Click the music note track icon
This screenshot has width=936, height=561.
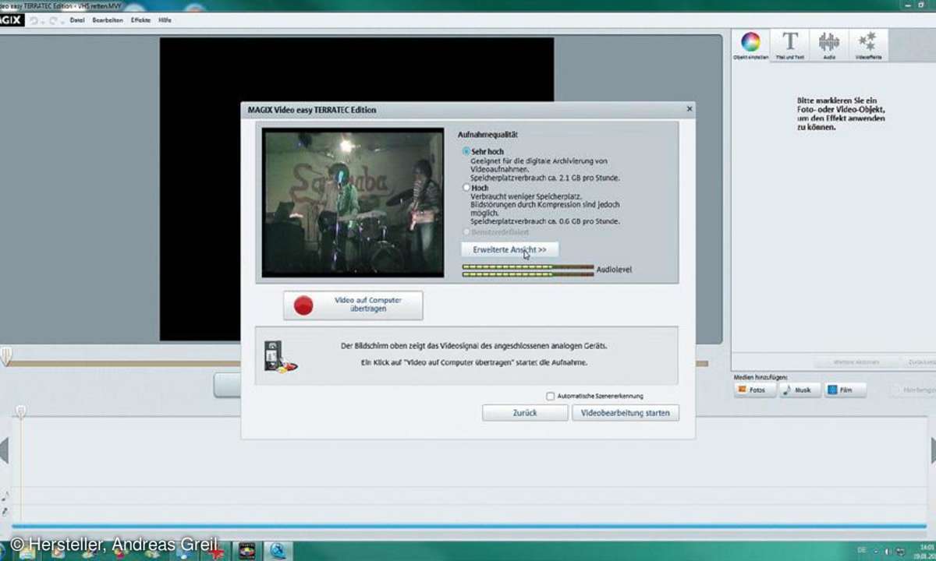[x=5, y=496]
